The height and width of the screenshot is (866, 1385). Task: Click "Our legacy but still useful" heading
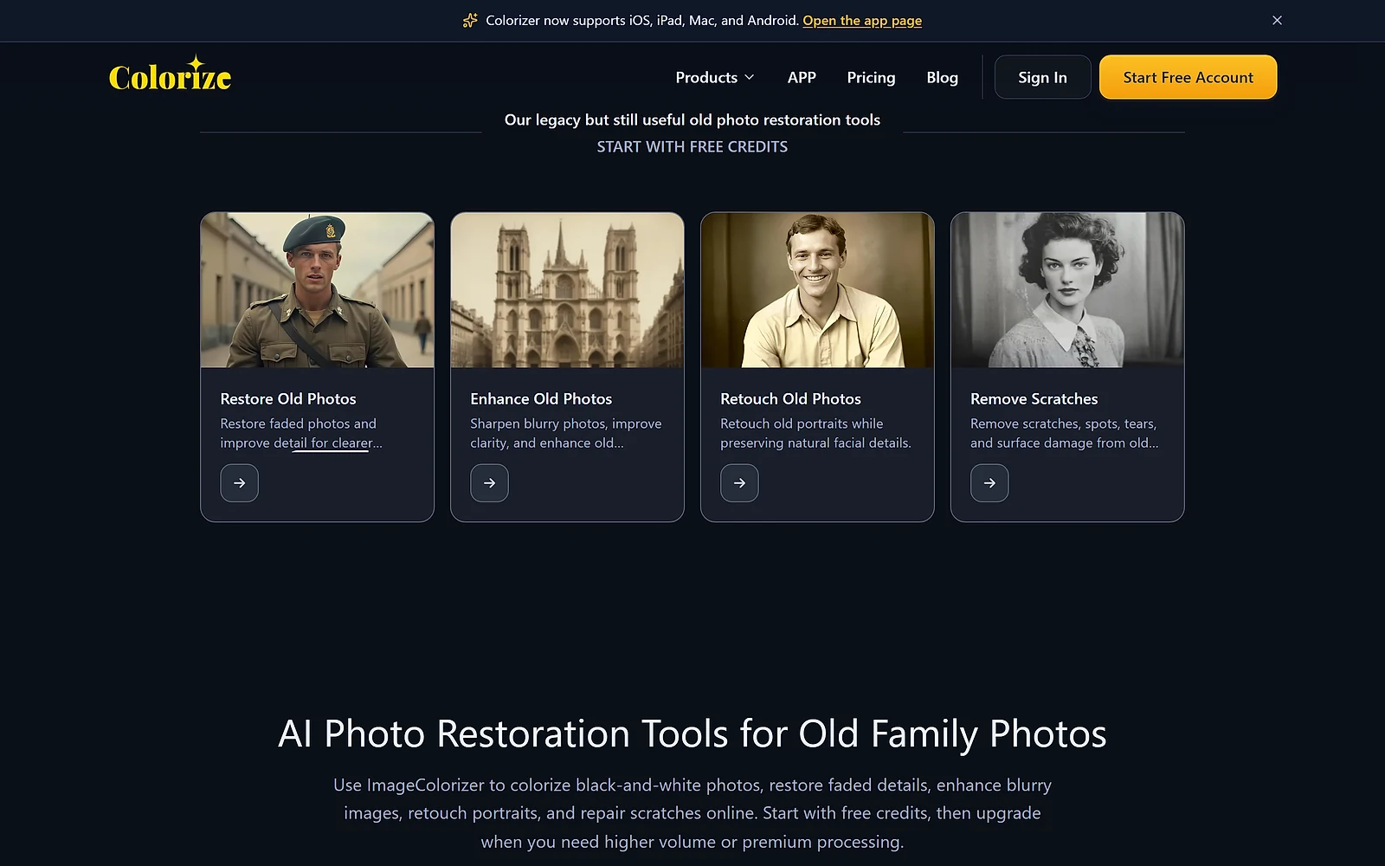coord(692,120)
